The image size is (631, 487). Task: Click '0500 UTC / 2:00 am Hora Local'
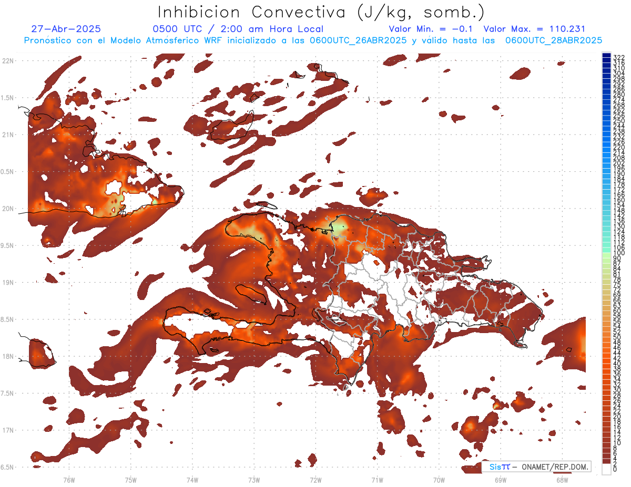pyautogui.click(x=238, y=29)
